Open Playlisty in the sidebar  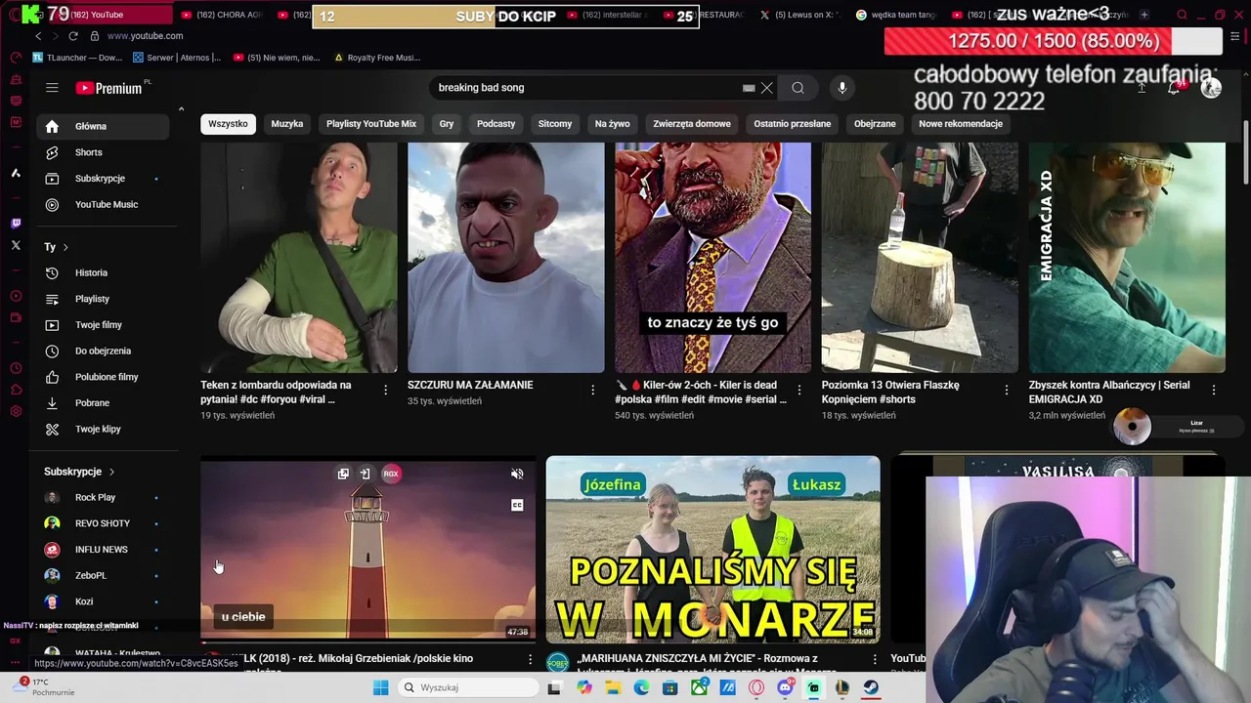(103, 299)
